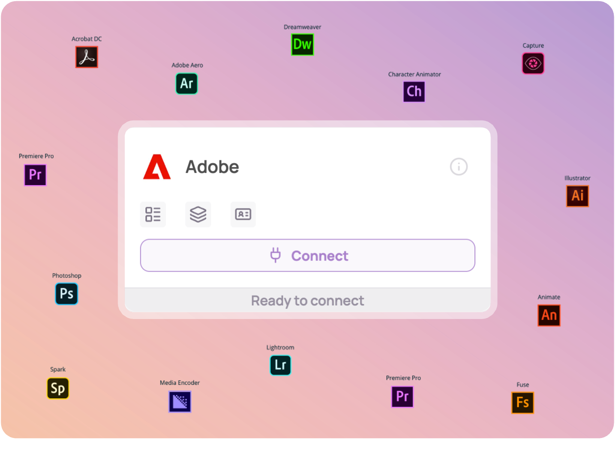Select the stacked layers icon in card
The image size is (615, 459).
pyautogui.click(x=198, y=214)
